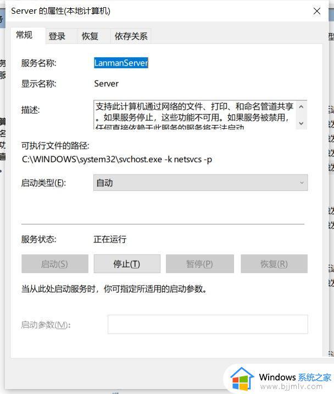Click the 服务状态 label
The image size is (334, 394).
point(38,239)
